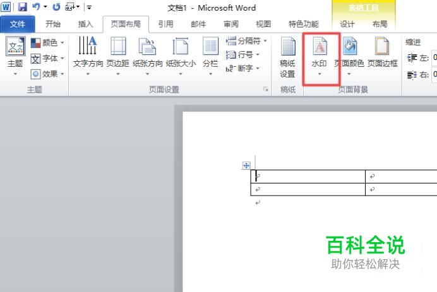Image resolution: width=437 pixels, height=292 pixels.
Task: Click the table move handle
Action: coord(246,166)
